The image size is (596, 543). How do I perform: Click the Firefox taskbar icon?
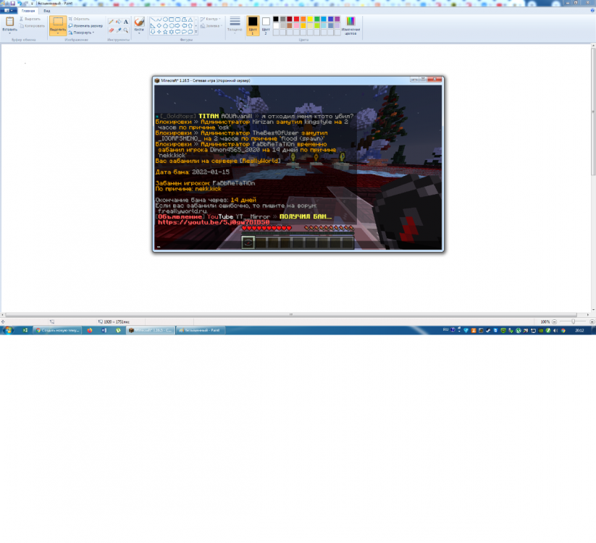tap(90, 330)
